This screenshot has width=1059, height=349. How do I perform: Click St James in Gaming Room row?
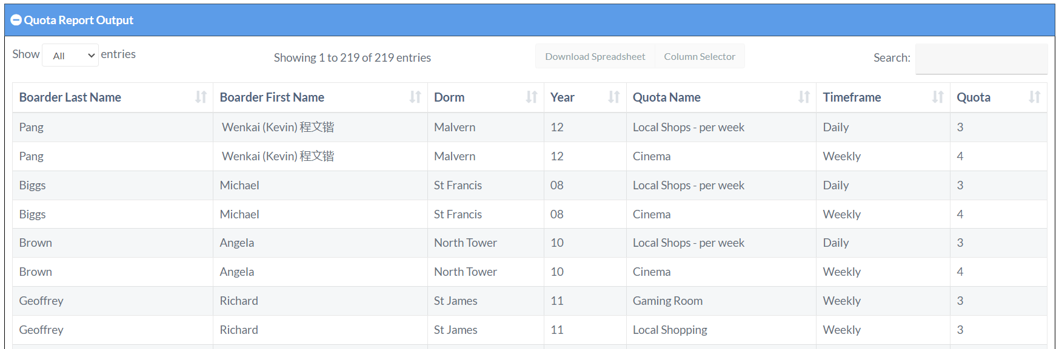pos(456,301)
